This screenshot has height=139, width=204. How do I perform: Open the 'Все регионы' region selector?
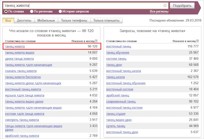(159, 11)
